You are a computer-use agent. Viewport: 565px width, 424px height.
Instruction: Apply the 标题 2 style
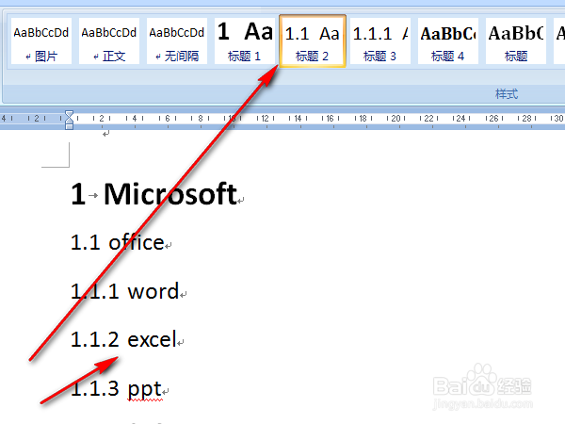[313, 41]
